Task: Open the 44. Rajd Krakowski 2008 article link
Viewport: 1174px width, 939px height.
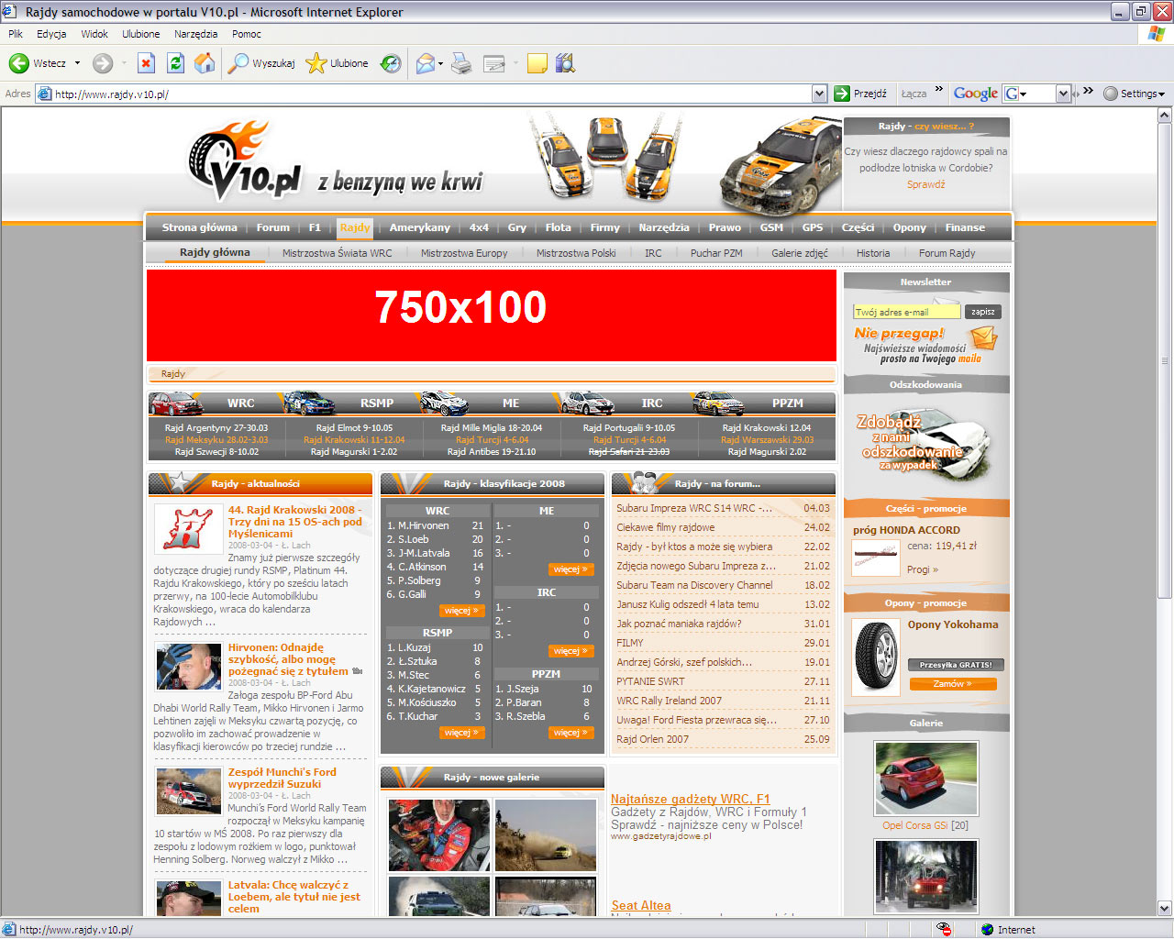Action: click(x=294, y=522)
